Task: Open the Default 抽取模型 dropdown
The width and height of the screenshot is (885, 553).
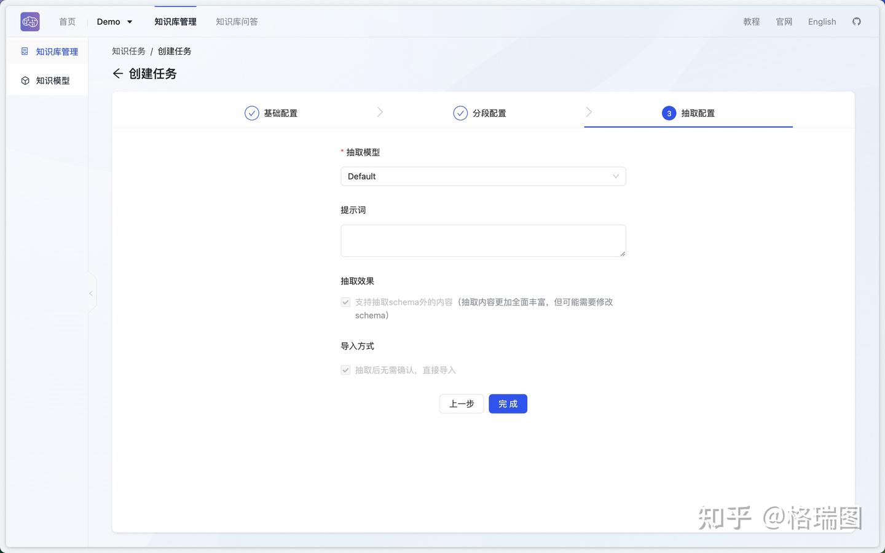Action: [483, 176]
